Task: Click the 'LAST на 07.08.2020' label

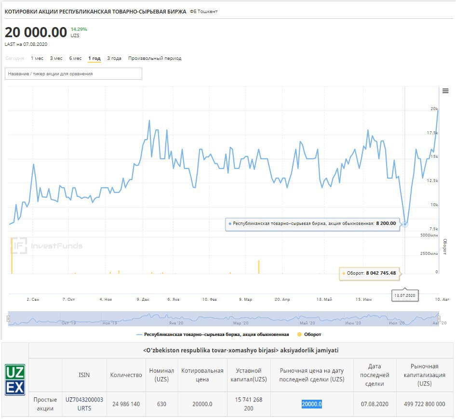Action: pyautogui.click(x=26, y=44)
